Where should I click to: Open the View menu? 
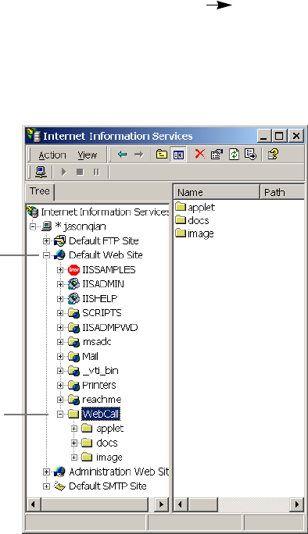pos(88,155)
